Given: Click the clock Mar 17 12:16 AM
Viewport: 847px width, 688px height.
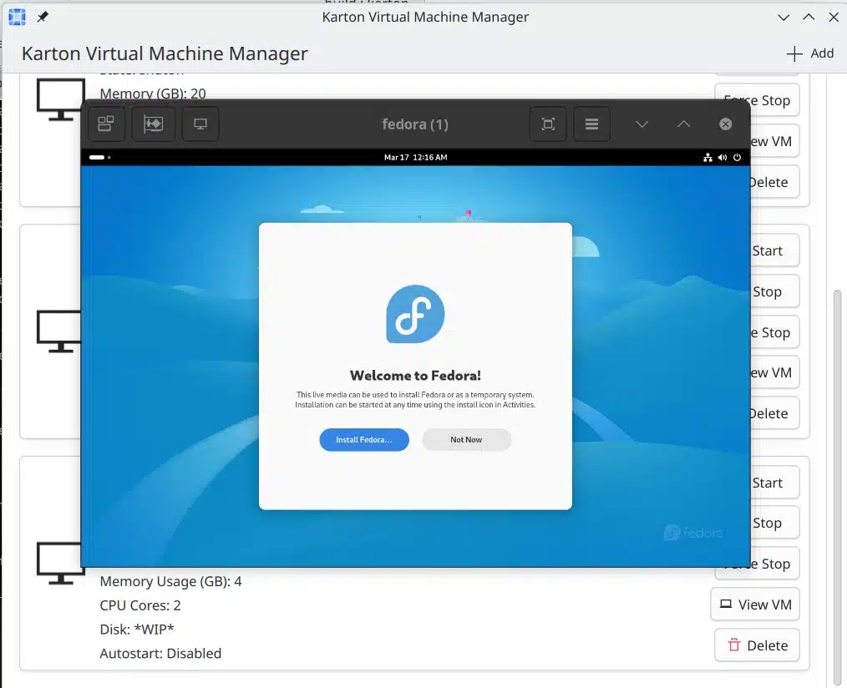Looking at the screenshot, I should [415, 157].
